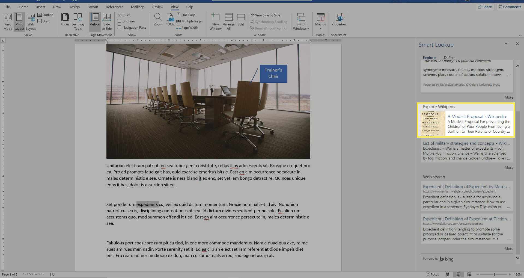Click Page 1 of 3 indicator
Viewport: 524px width, 278px height.
point(10,274)
